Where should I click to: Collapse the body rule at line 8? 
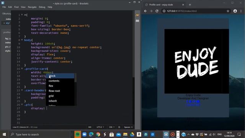click(22, 40)
